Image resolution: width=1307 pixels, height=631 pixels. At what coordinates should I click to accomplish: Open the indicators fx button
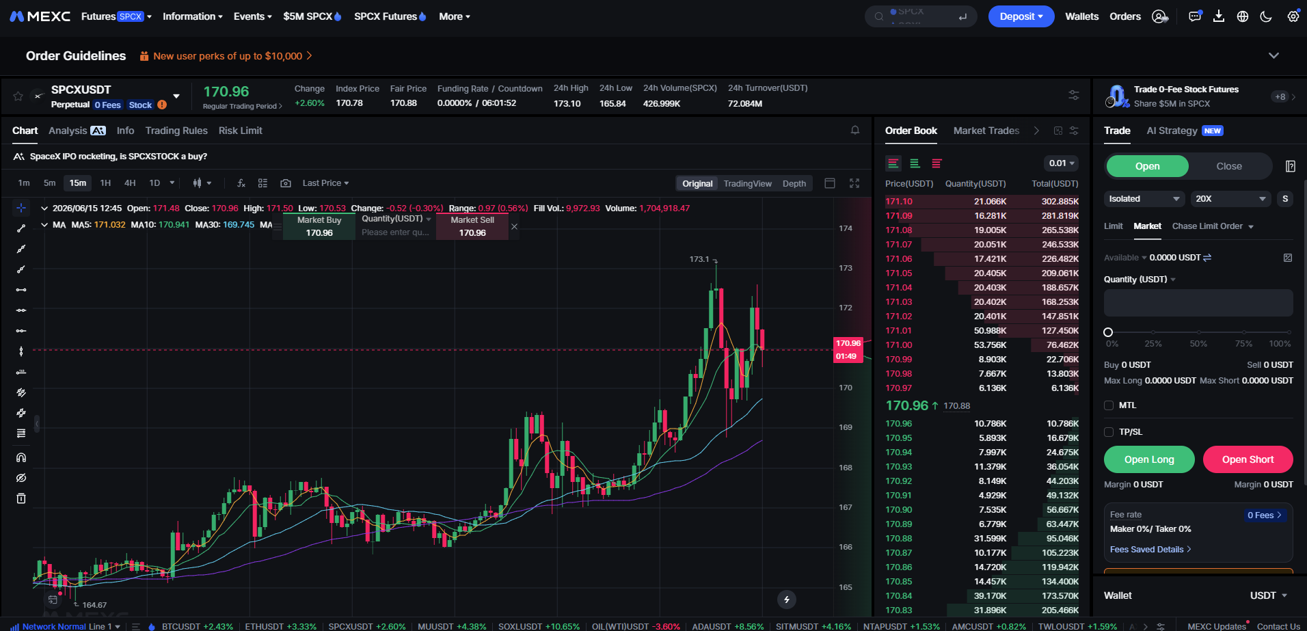coord(241,183)
